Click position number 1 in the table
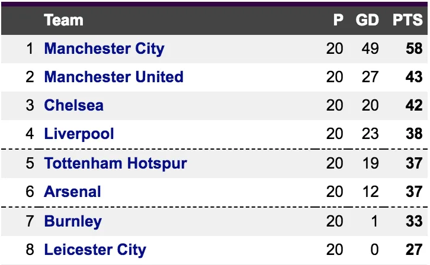This screenshot has height=265, width=430. 30,49
